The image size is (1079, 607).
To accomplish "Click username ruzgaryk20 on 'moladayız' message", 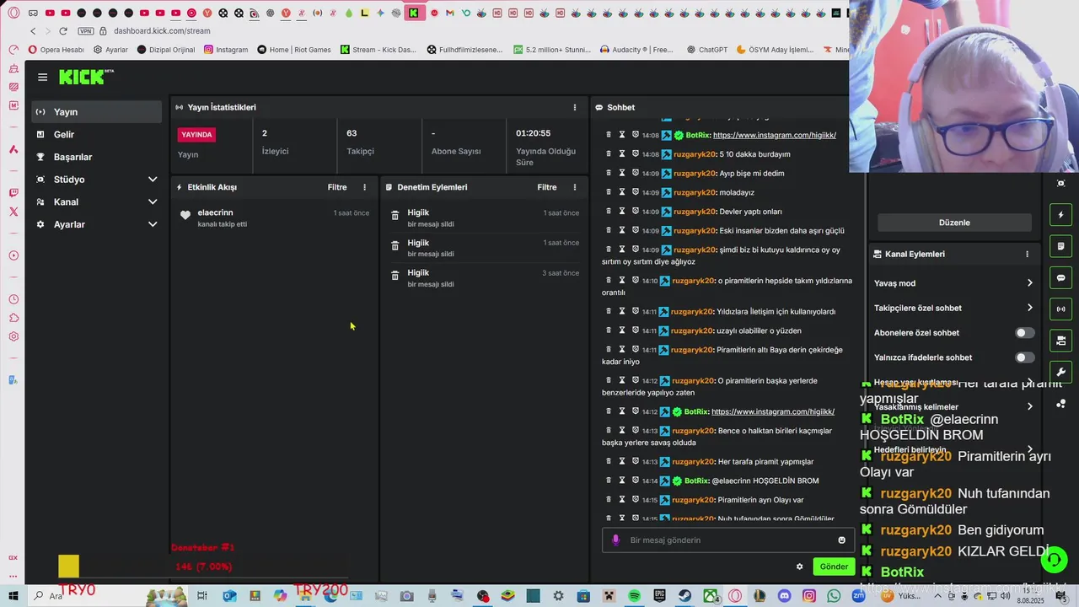I will (x=695, y=192).
